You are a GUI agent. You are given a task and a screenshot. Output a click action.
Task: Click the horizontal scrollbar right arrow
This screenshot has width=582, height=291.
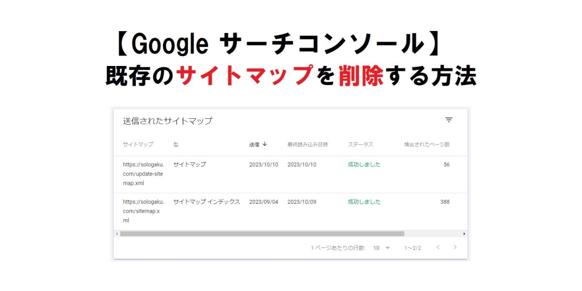[x=464, y=234]
